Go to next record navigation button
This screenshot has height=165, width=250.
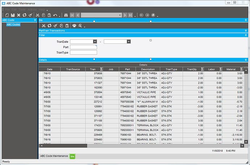(125, 15)
